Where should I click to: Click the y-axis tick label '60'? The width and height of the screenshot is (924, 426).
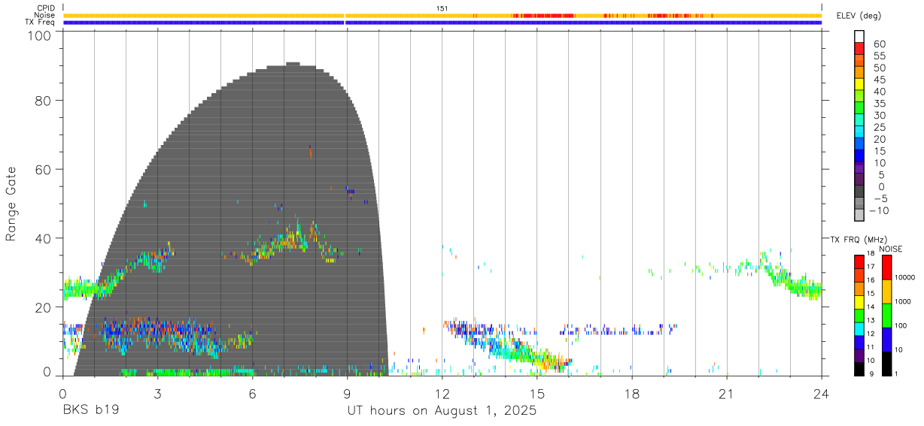pyautogui.click(x=44, y=169)
